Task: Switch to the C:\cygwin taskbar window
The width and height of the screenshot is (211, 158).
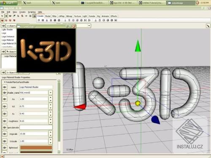Action: tap(94, 3)
